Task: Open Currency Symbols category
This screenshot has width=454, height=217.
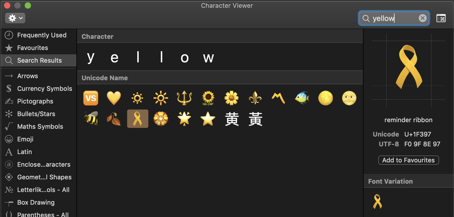Action: tap(45, 89)
